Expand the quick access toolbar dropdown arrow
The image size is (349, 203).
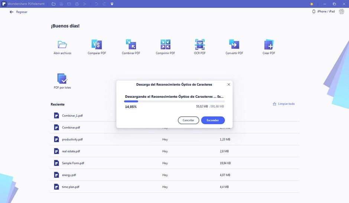click(112, 4)
